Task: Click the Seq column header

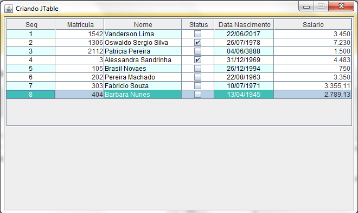Action: point(31,24)
